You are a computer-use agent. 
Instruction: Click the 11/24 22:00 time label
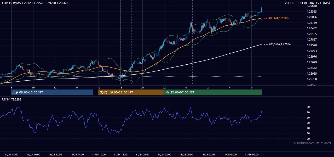click(x=164, y=155)
